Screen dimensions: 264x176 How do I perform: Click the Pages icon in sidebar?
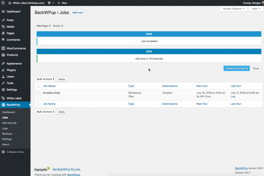(x=3, y=33)
